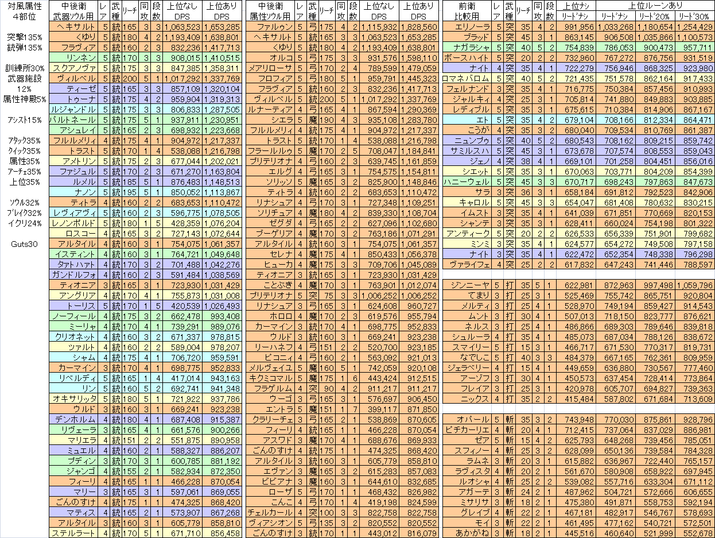Select the 'チェルカール' cell

pyautogui.click(x=270, y=512)
